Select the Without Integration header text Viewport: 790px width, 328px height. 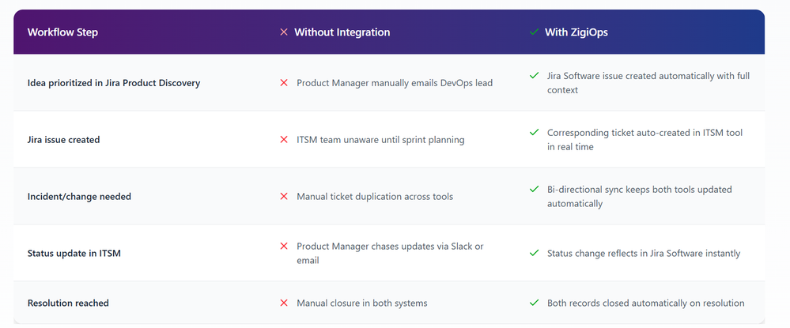click(x=342, y=32)
